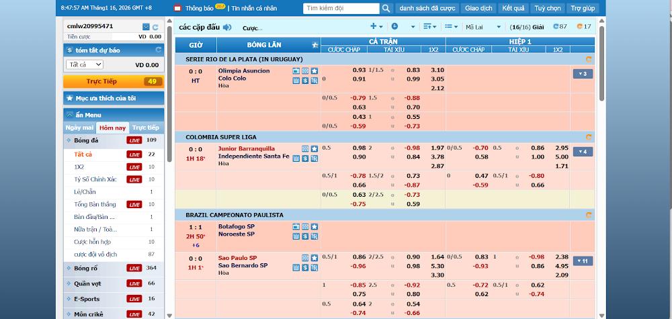
Task: Click the star icon in Bóng Lăn header
Action: point(315,45)
